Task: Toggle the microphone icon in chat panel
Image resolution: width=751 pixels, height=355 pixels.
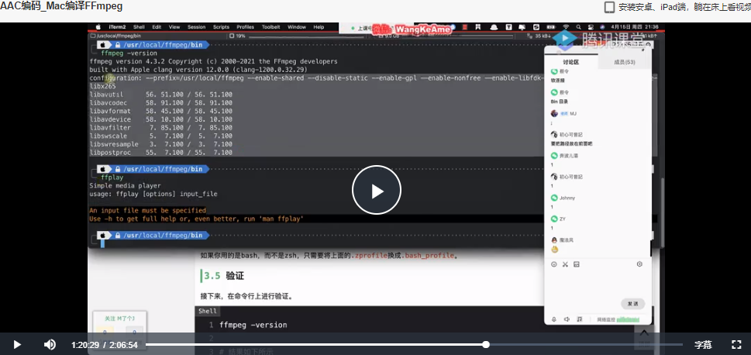Action: coord(554,319)
